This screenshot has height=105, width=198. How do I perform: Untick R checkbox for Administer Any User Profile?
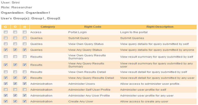point(24,95)
